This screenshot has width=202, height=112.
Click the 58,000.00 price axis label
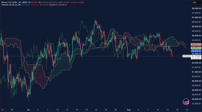[x=196, y=99]
